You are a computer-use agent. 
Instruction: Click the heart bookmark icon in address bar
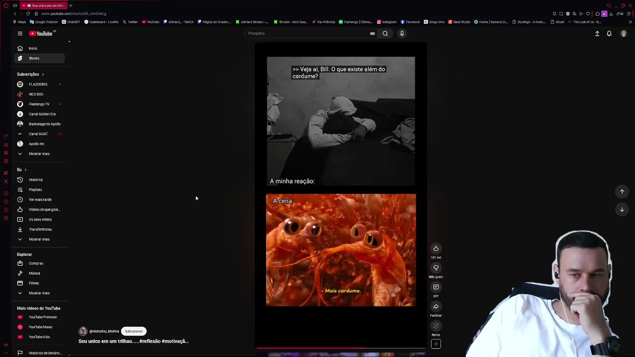588,13
